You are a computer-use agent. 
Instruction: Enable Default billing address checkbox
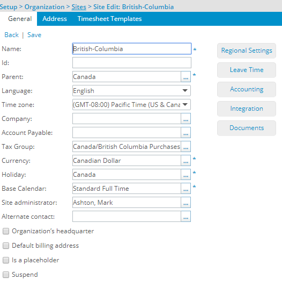point(6,246)
